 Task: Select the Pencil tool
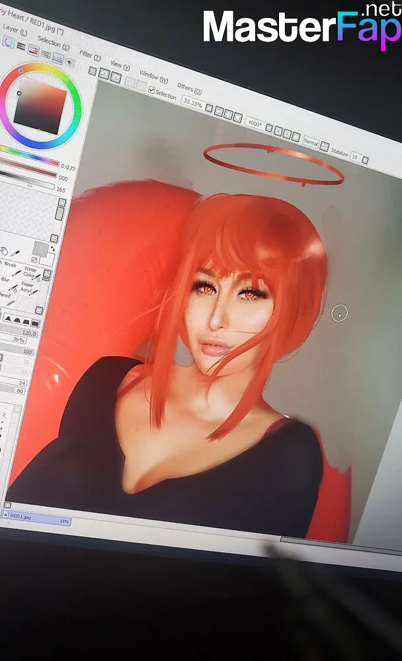pyautogui.click(x=6, y=298)
